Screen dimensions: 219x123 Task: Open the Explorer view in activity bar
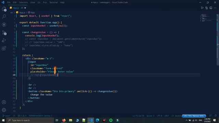(4, 9)
